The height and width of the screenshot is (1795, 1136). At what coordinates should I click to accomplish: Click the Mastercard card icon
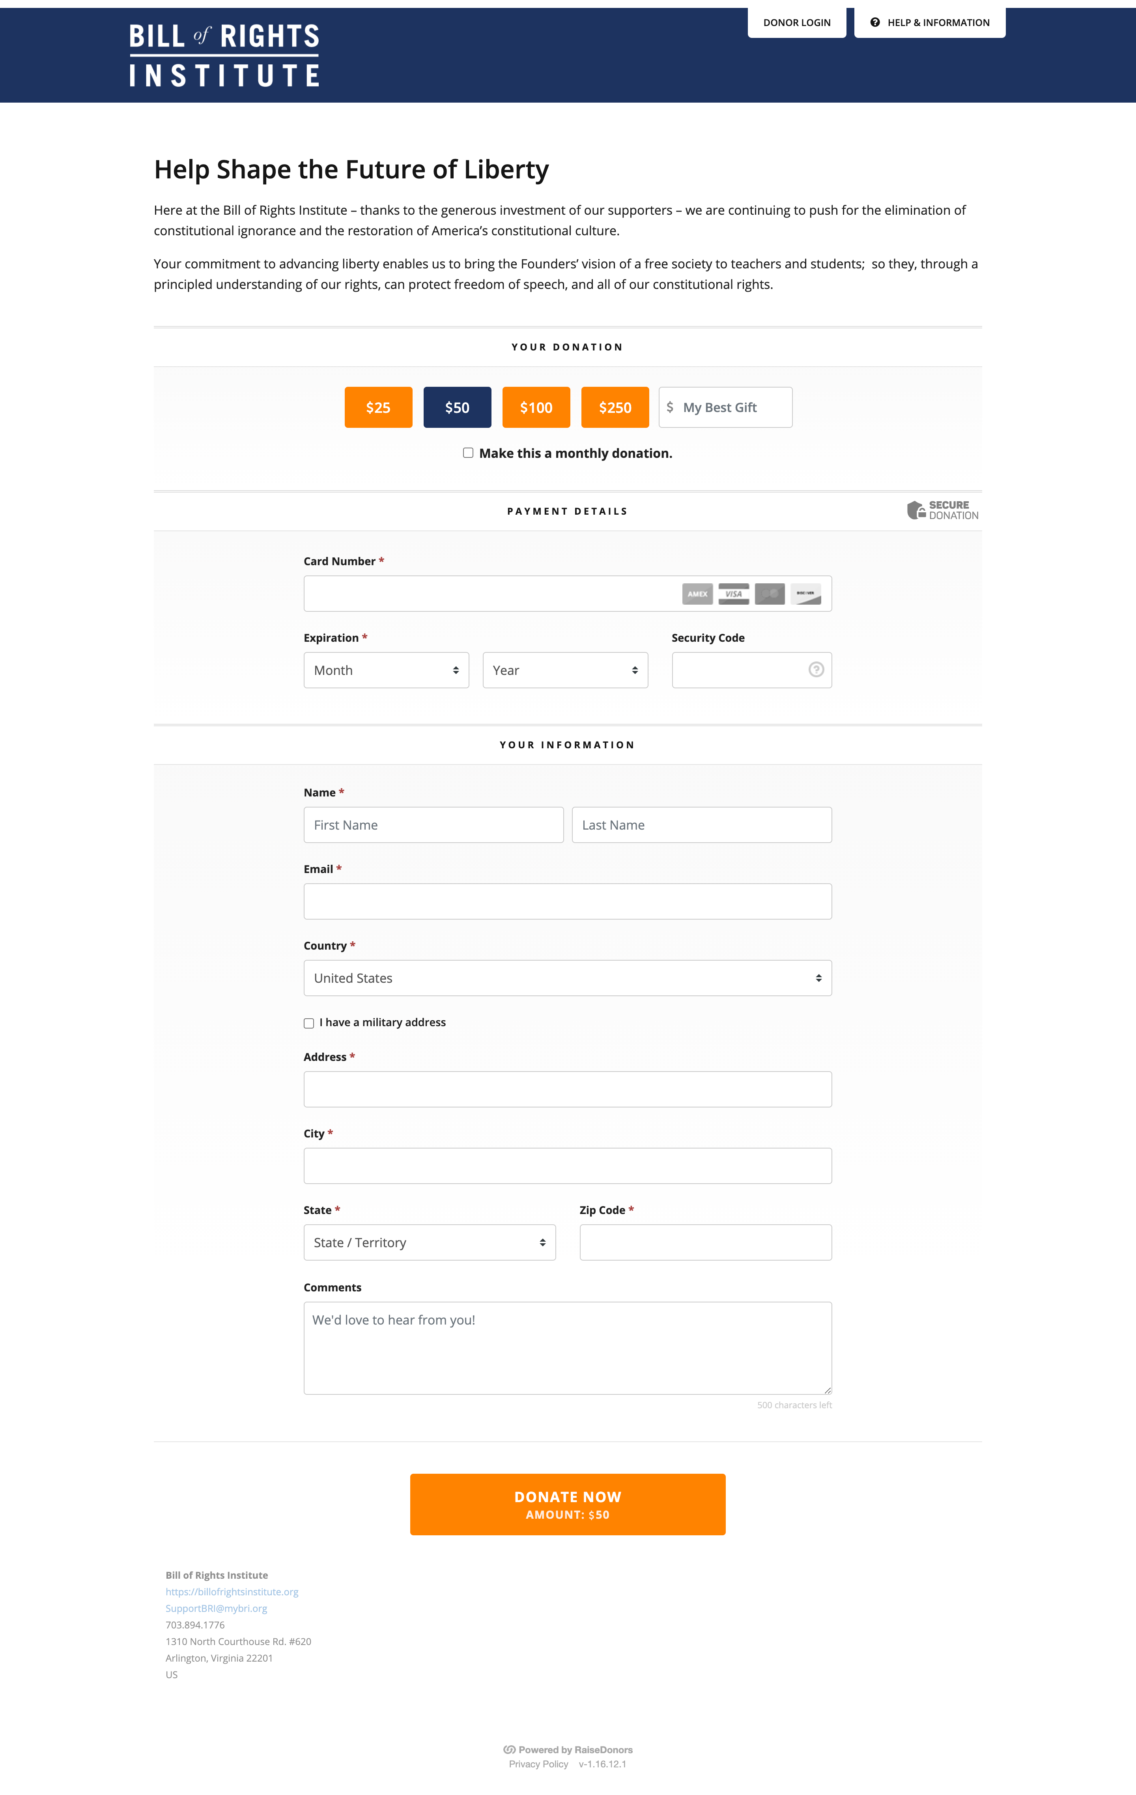770,594
